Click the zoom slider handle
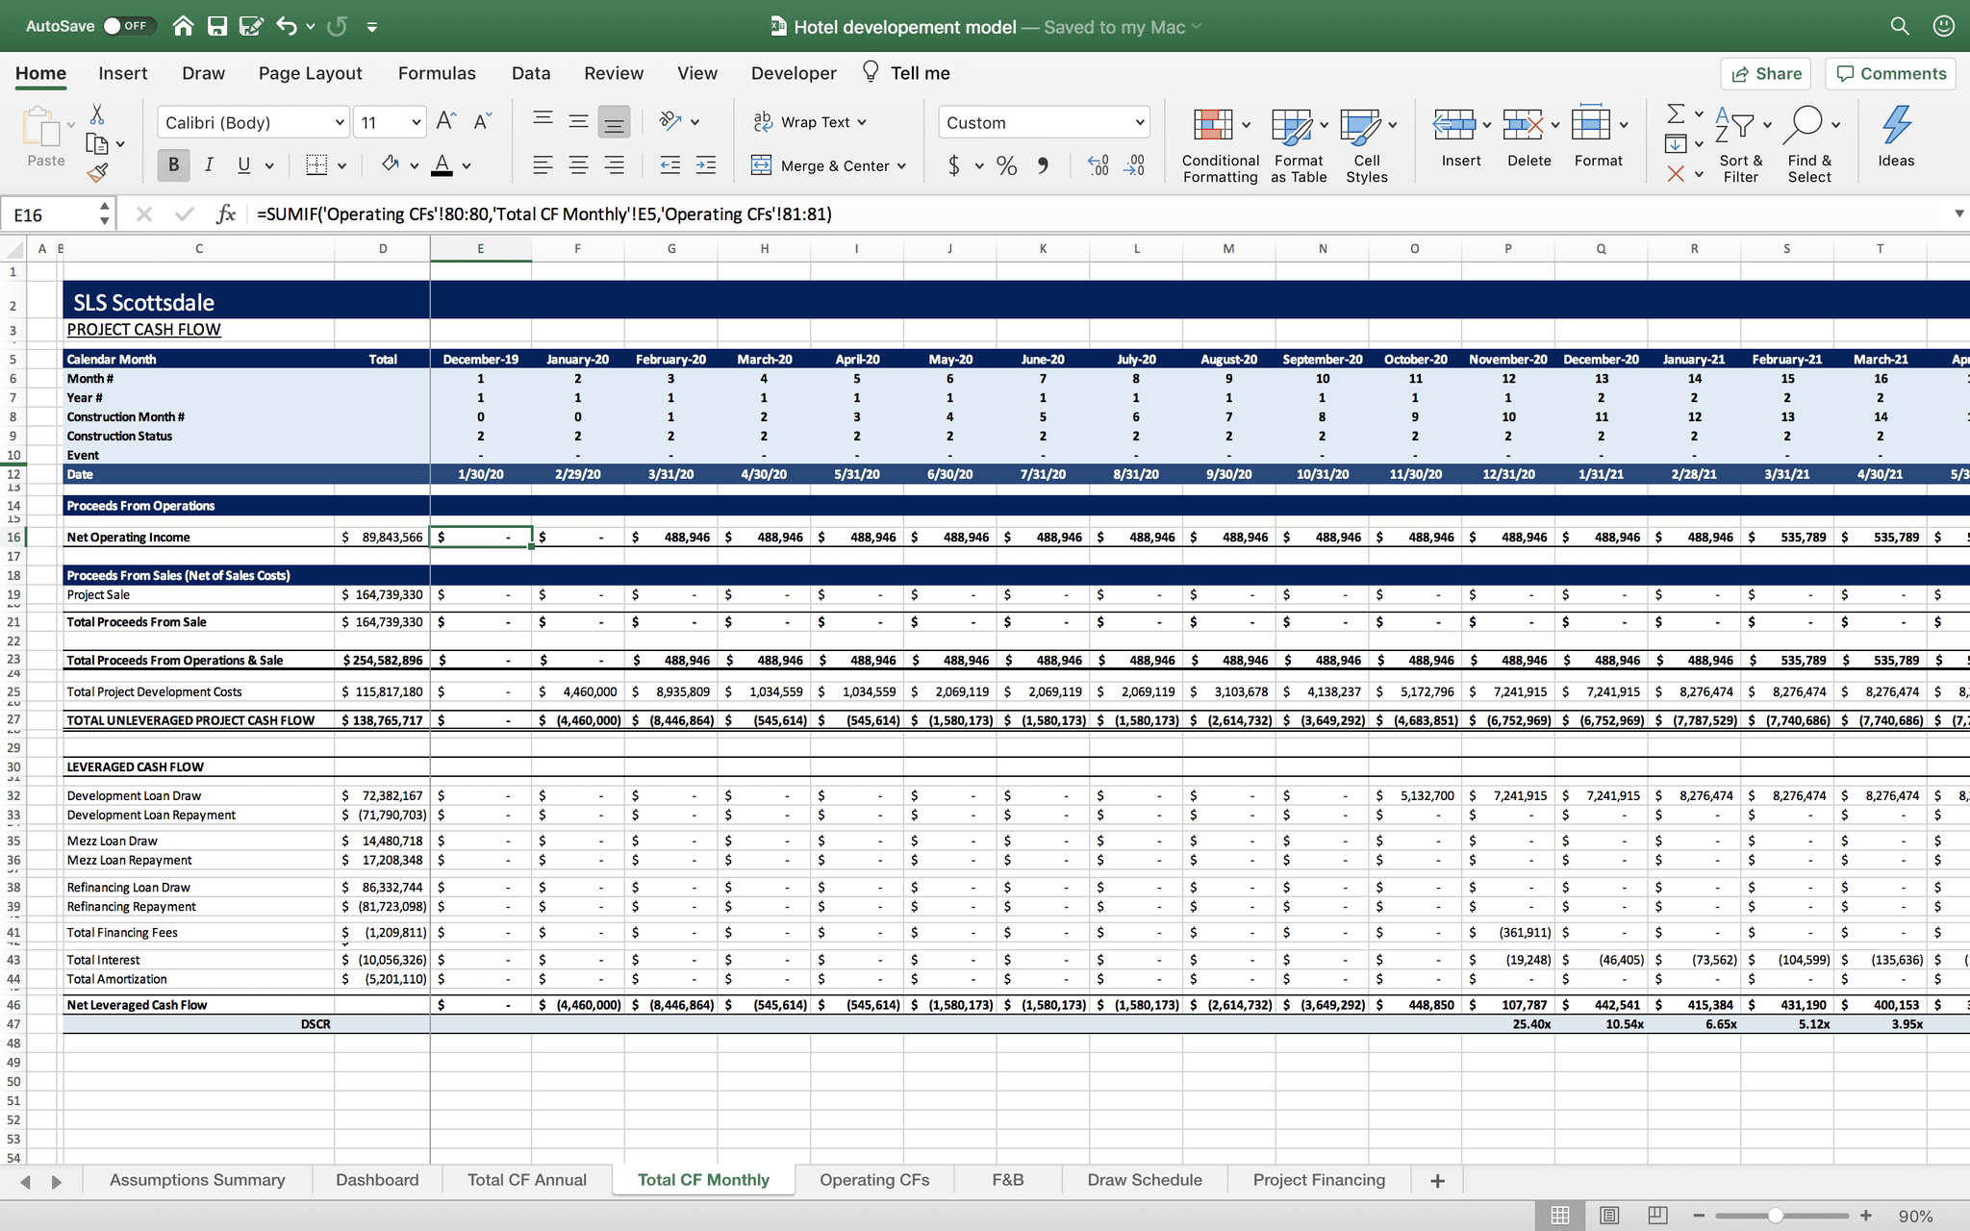 point(1776,1216)
